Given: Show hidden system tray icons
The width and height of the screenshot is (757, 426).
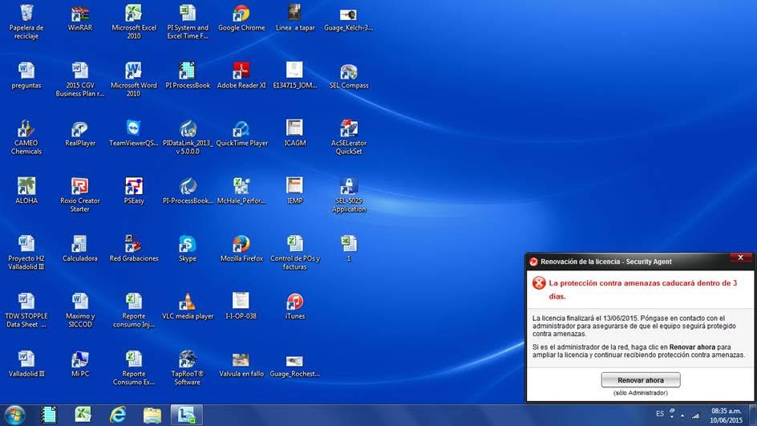Looking at the screenshot, I should coord(682,416).
